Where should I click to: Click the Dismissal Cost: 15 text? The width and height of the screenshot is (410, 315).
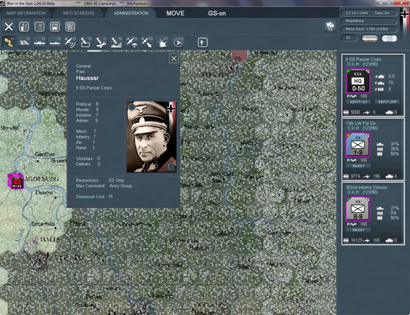(x=94, y=197)
